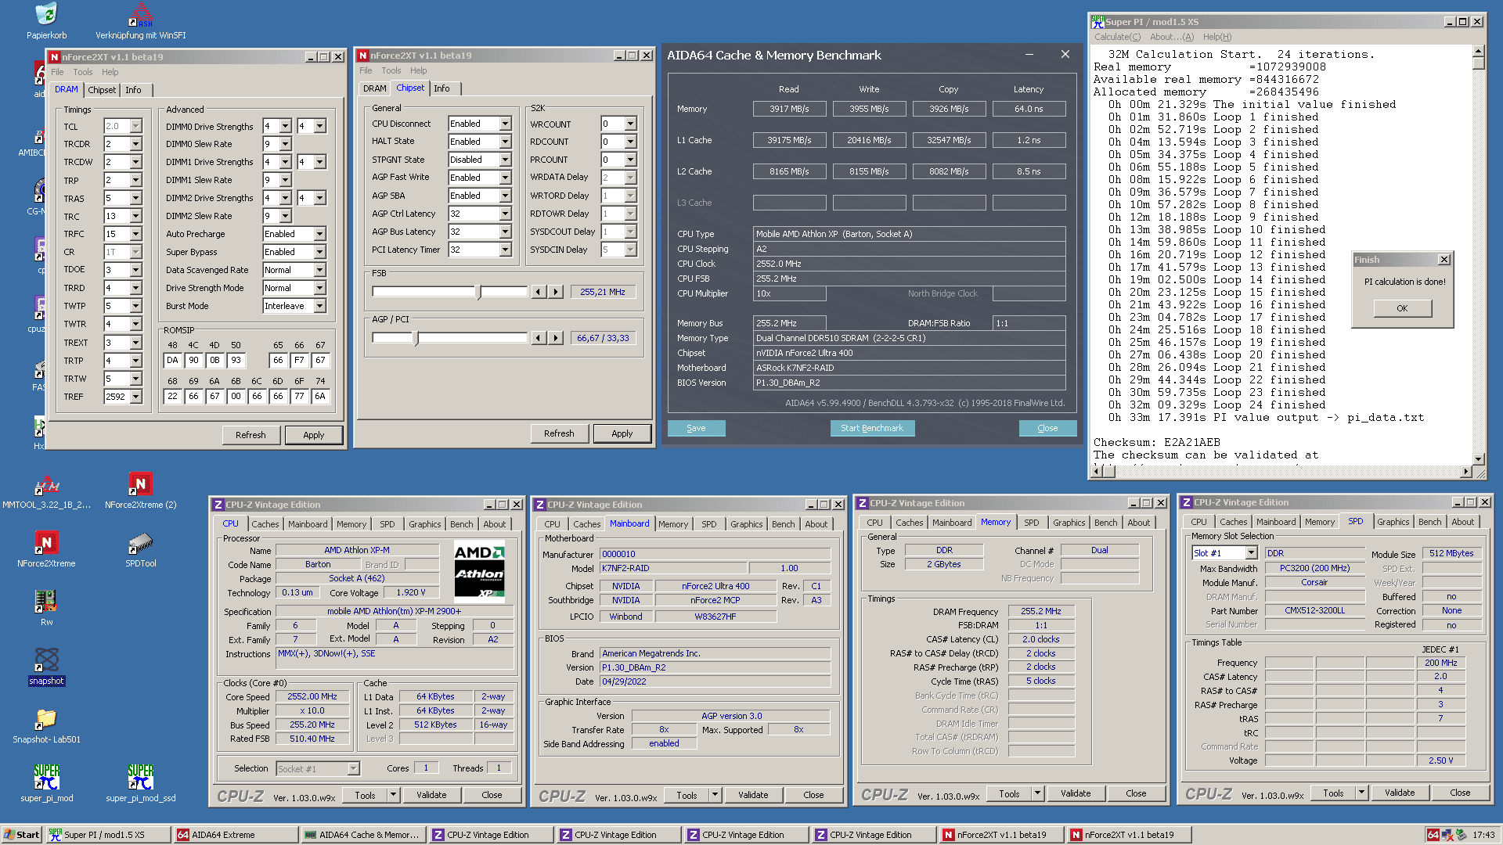Open the STPGNT State dropdown
Image resolution: width=1503 pixels, height=845 pixels.
pyautogui.click(x=505, y=160)
